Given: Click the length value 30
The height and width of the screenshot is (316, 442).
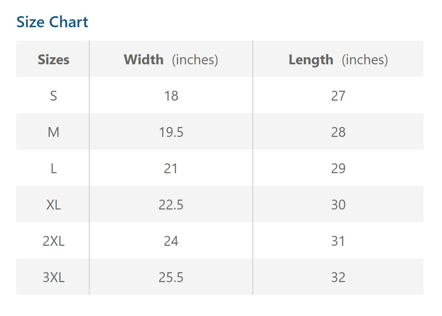Looking at the screenshot, I should click(338, 205).
